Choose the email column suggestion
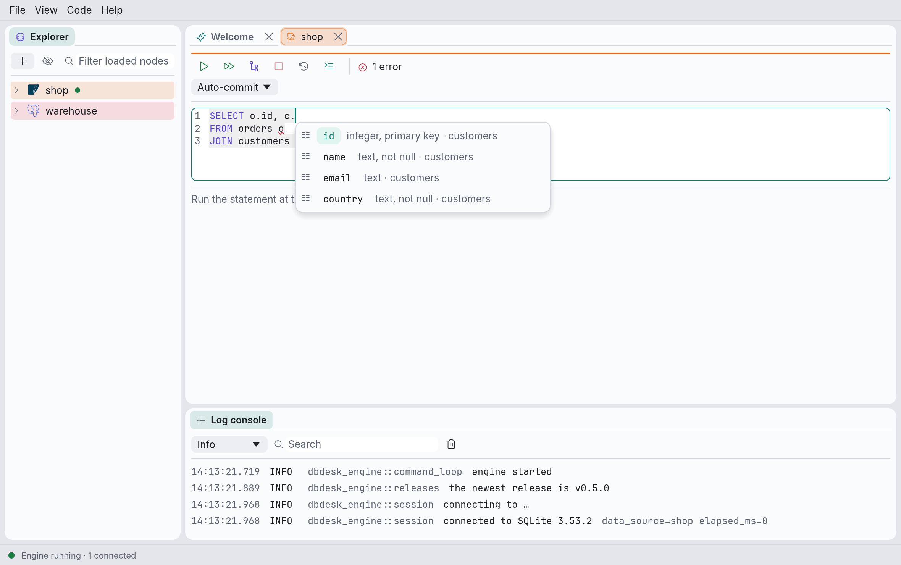This screenshot has width=901, height=565. point(423,178)
